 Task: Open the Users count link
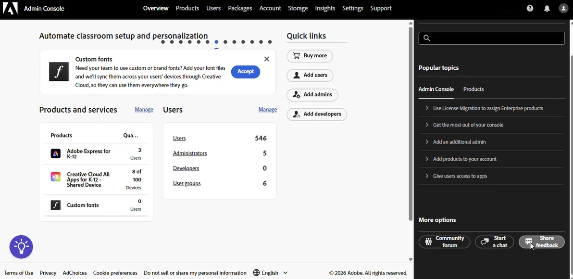(x=179, y=138)
